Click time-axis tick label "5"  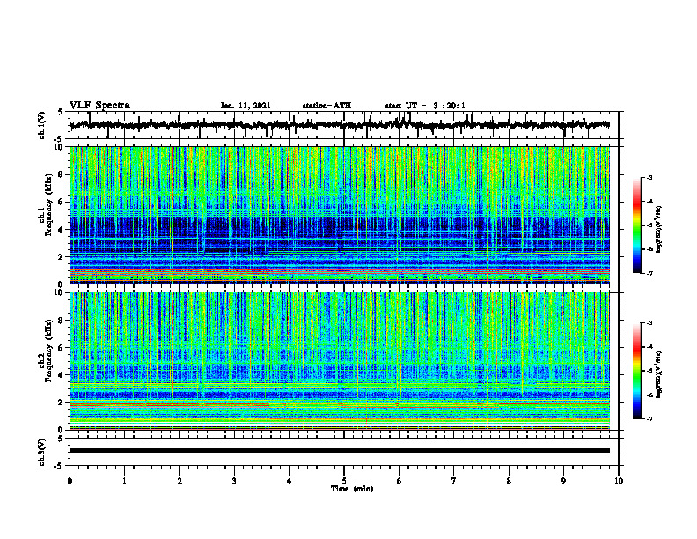click(344, 481)
